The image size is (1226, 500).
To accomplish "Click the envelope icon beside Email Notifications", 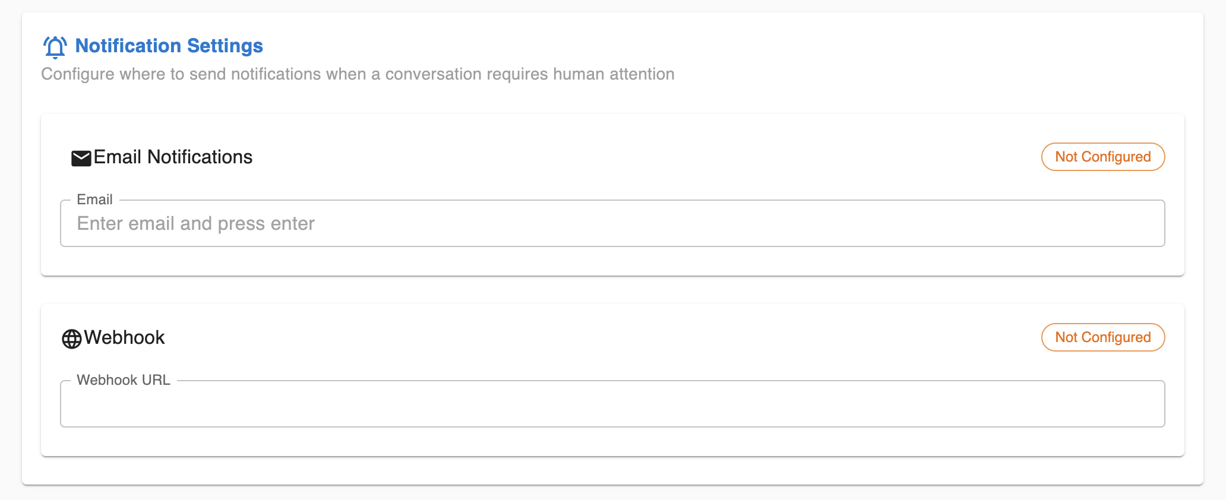I will point(81,158).
